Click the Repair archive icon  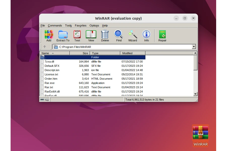[x=162, y=36]
